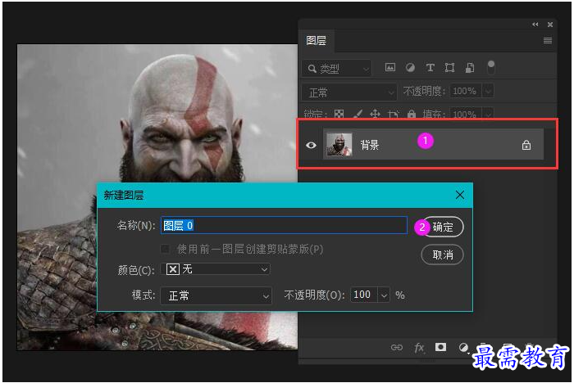Filter layers by smart object icon

470,67
